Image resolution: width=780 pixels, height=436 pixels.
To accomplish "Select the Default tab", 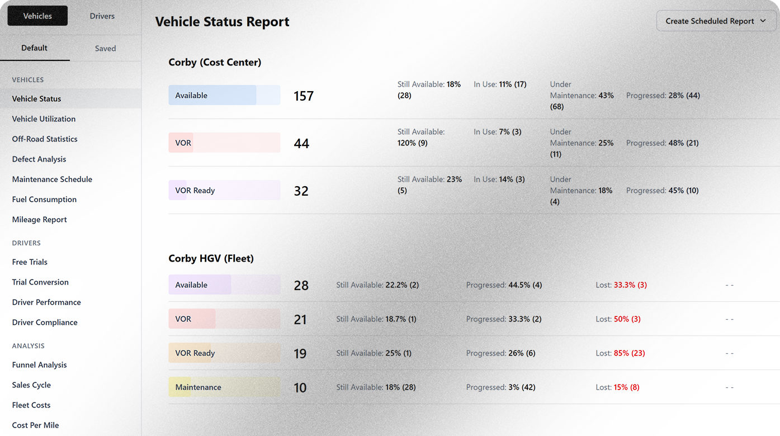I will 34,48.
